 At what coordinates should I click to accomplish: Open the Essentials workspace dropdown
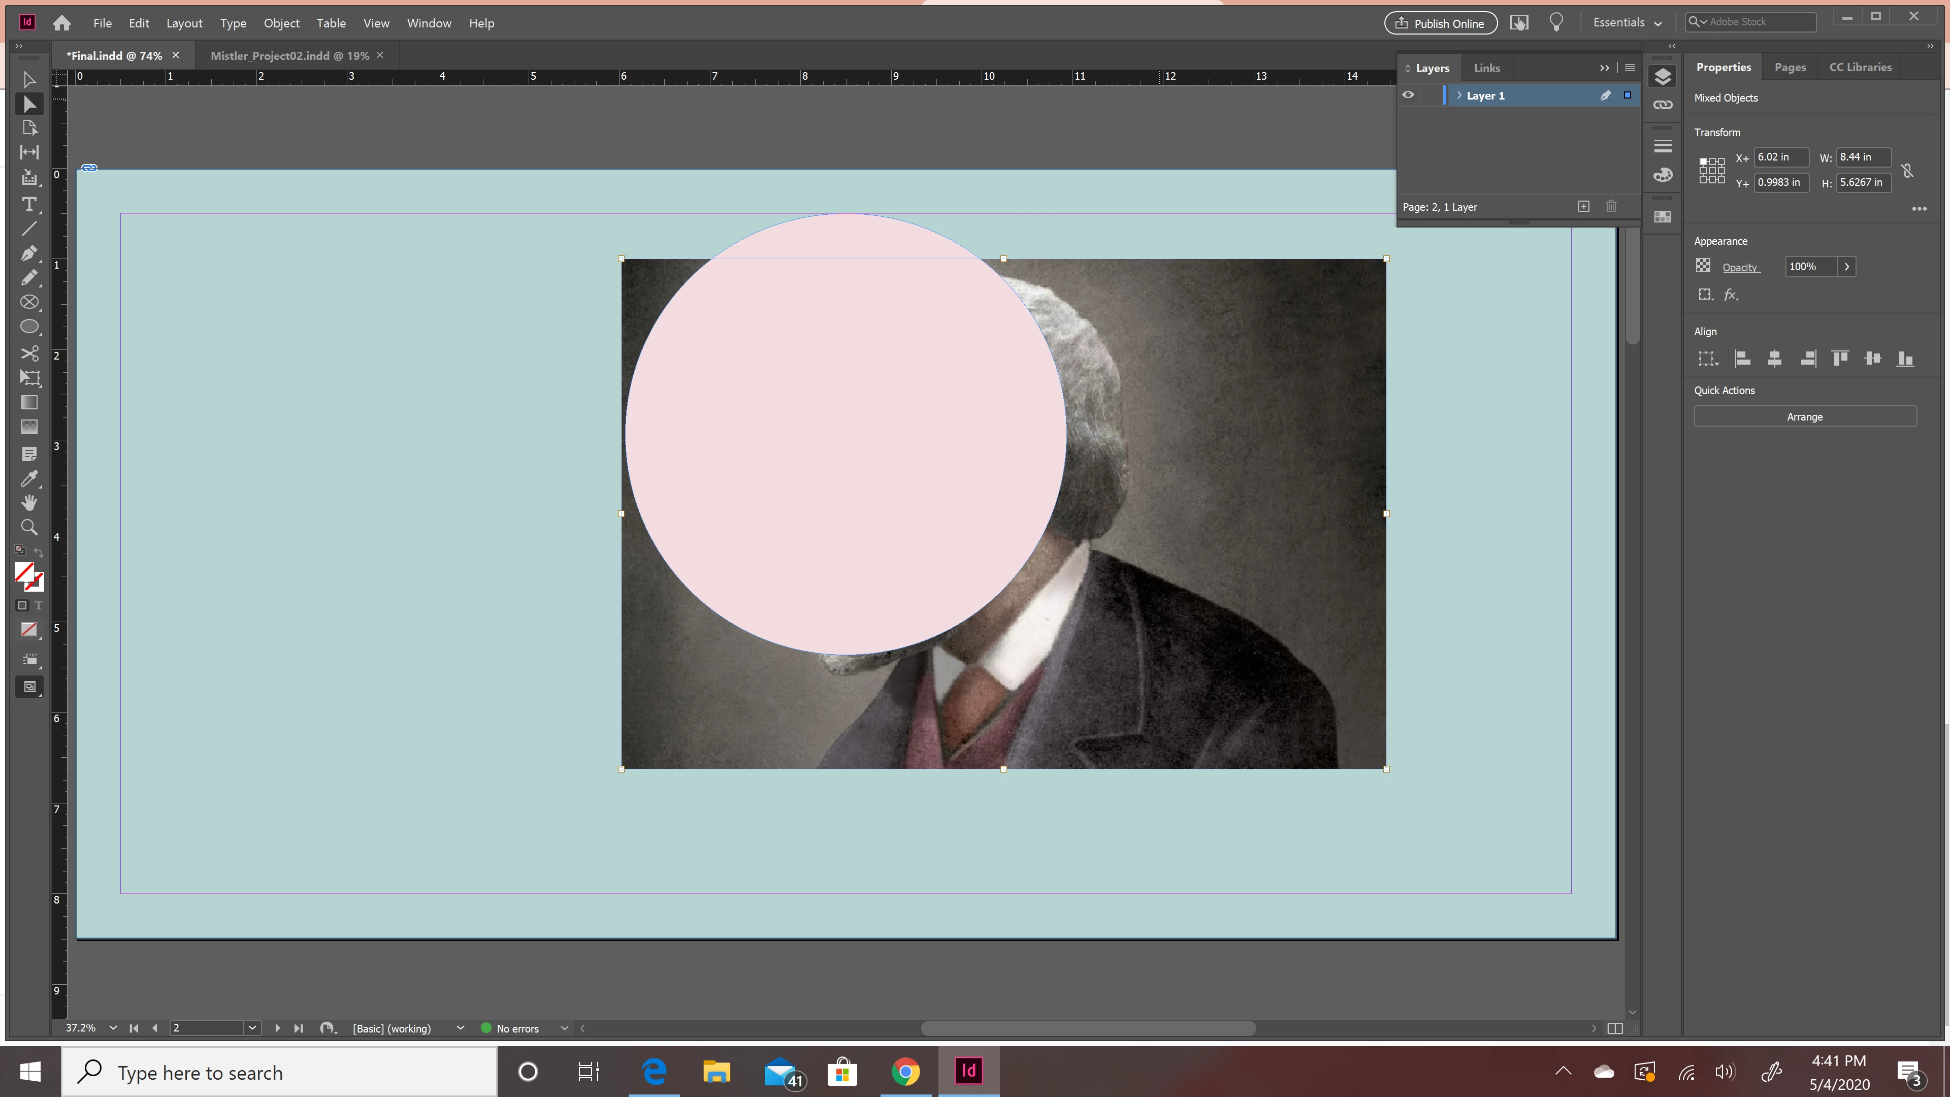[x=1627, y=23]
